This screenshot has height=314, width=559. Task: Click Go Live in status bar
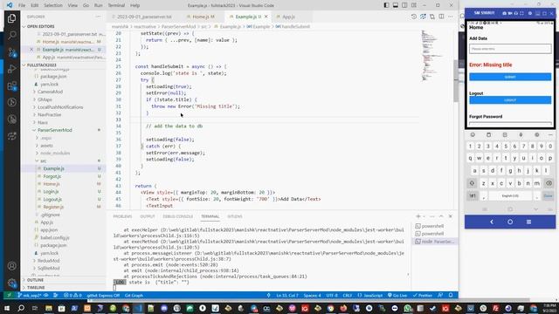pos(397,296)
